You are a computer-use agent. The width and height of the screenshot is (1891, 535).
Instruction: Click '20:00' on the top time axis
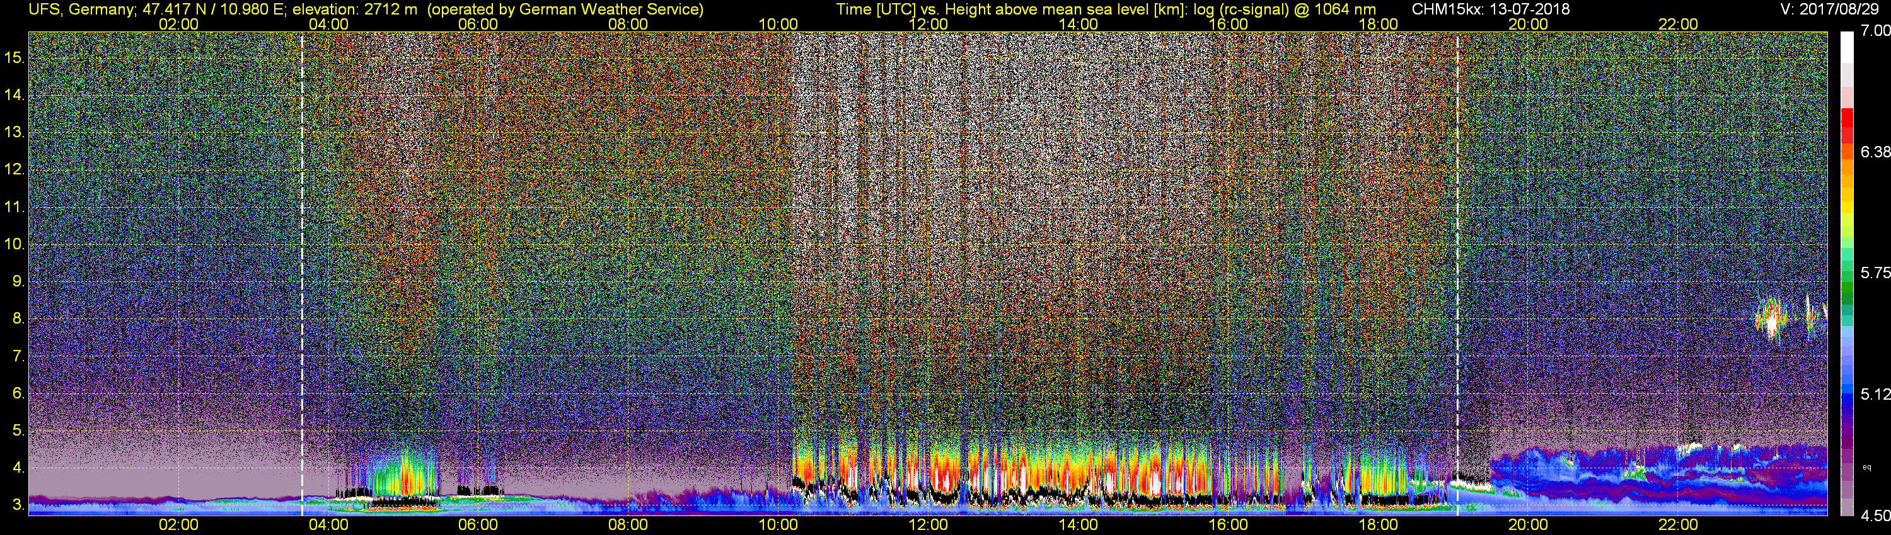1529,24
